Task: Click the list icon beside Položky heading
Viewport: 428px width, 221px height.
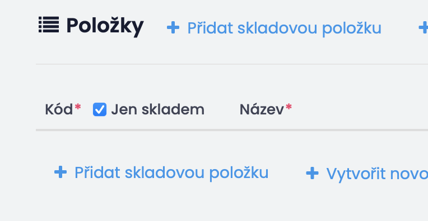Action: (x=49, y=25)
